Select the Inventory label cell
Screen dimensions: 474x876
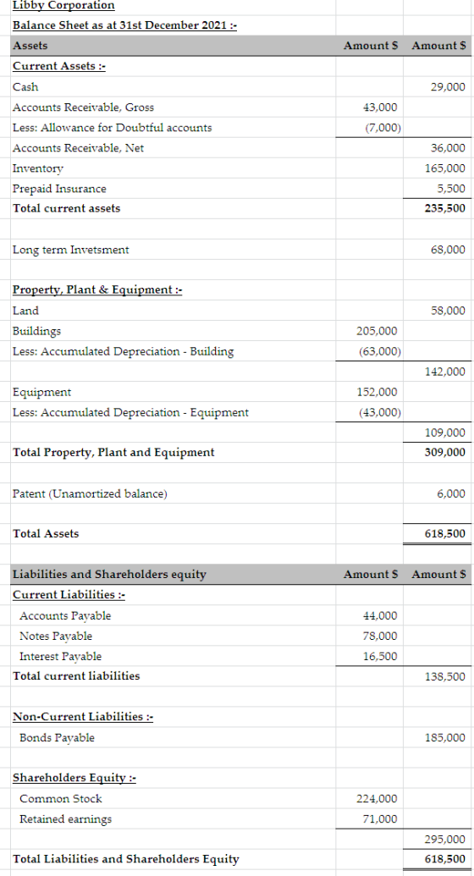38,168
